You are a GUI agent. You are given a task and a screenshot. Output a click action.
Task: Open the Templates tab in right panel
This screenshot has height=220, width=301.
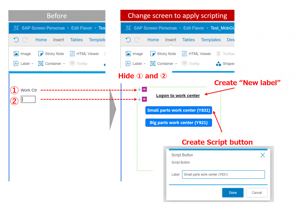(211, 40)
